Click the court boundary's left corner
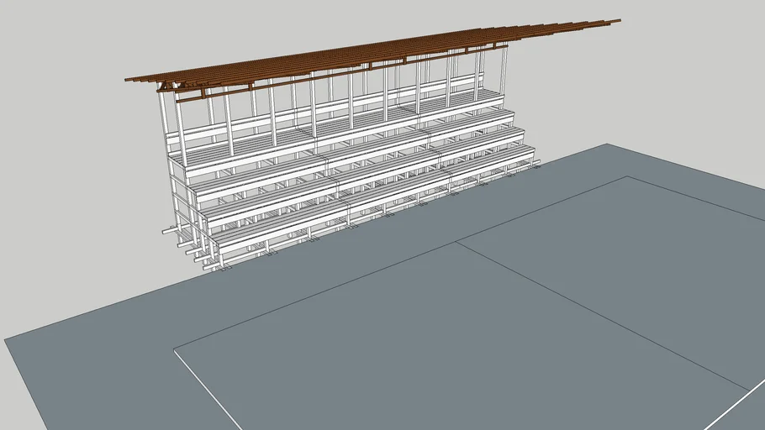The image size is (765, 430). coord(177,351)
